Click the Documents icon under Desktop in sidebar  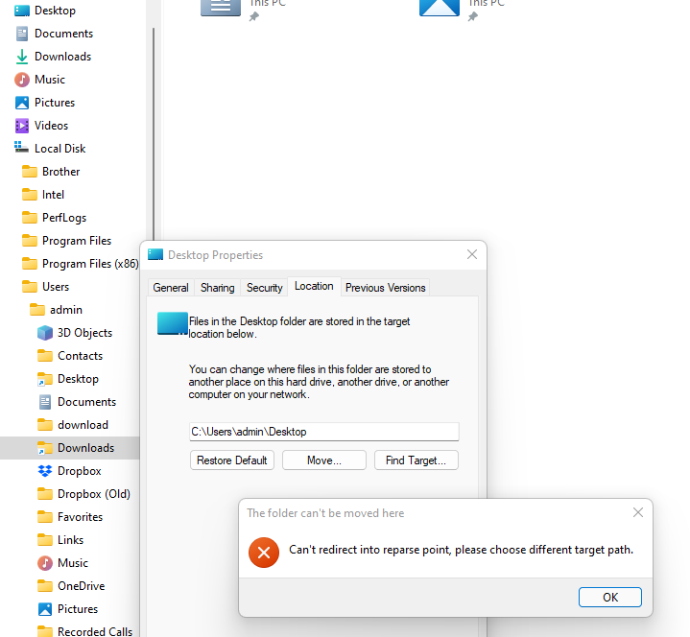22,34
